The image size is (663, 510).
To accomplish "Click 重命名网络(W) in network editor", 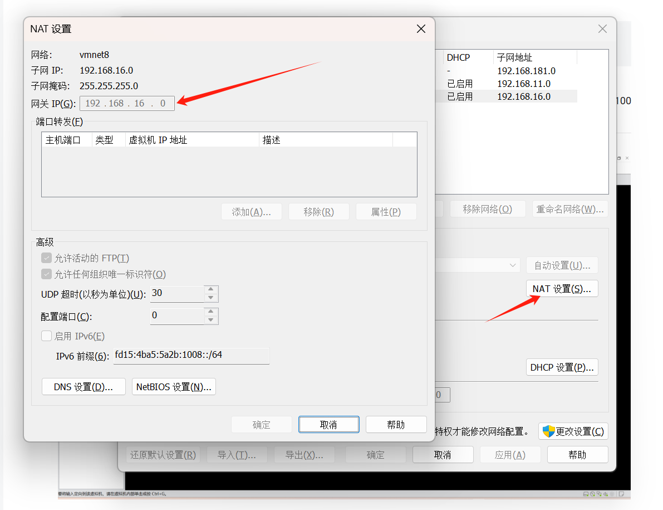I will [570, 209].
